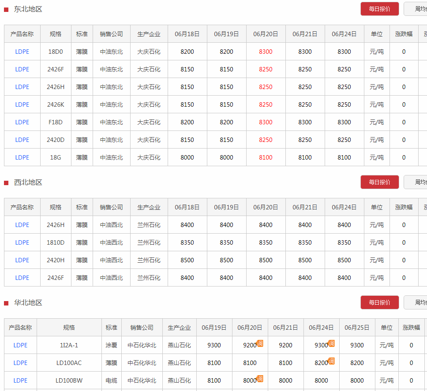Click the 调 badge beside 9200 in 1I2A-1 row
Image resolution: width=427 pixels, height=391 pixels.
(260, 343)
